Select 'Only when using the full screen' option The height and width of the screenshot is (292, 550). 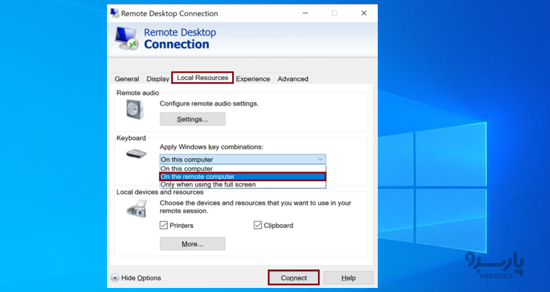(x=243, y=184)
